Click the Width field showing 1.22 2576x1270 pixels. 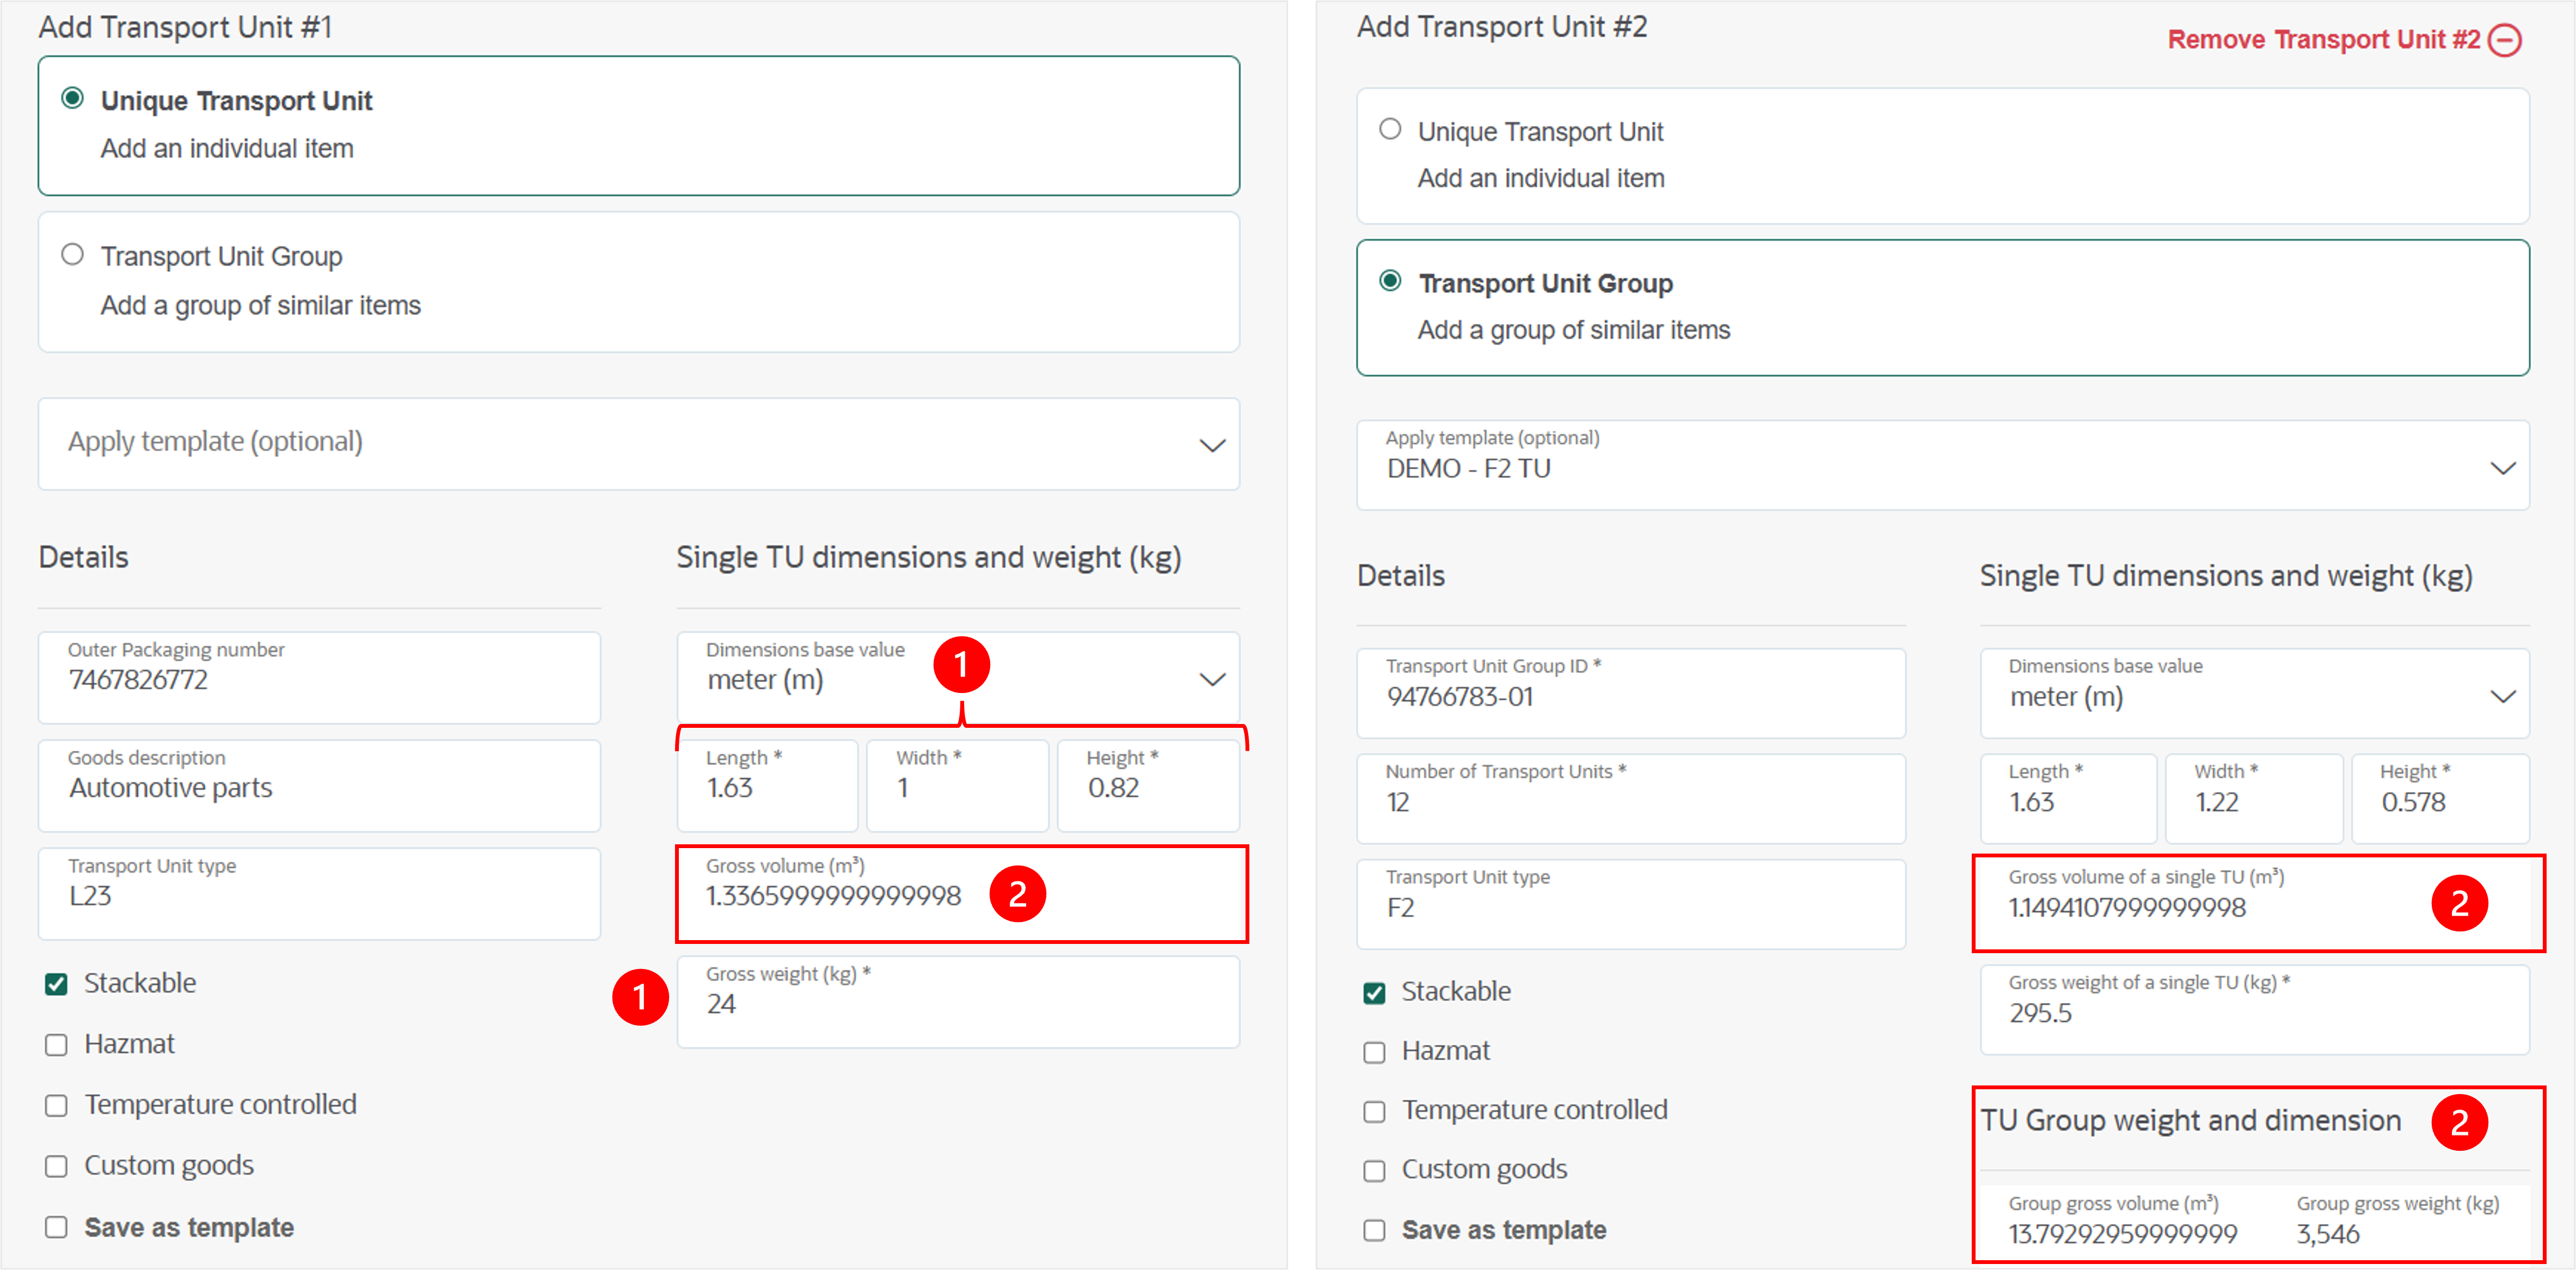click(x=2253, y=798)
